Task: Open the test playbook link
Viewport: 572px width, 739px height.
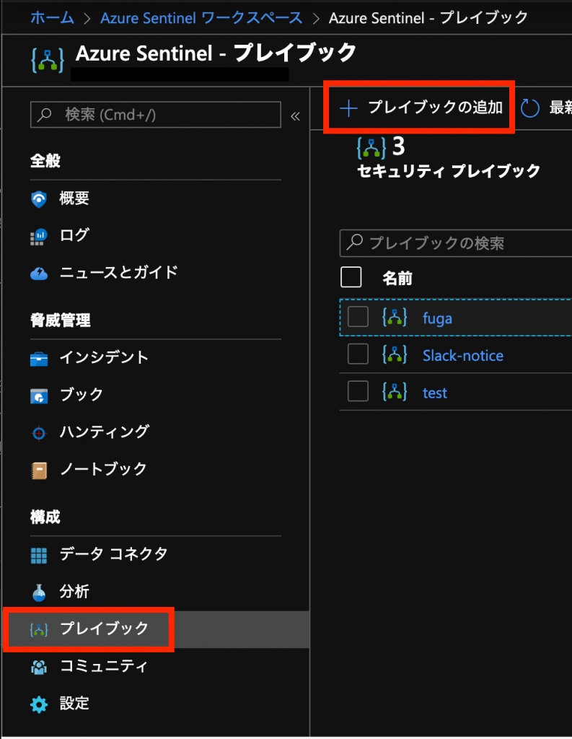Action: [x=435, y=393]
